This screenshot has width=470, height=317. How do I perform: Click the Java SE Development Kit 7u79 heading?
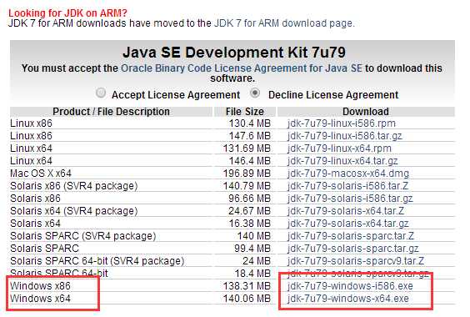pos(234,53)
